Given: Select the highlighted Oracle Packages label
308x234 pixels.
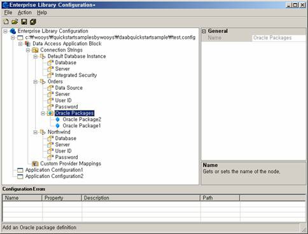Looking at the screenshot, I should [x=74, y=113].
